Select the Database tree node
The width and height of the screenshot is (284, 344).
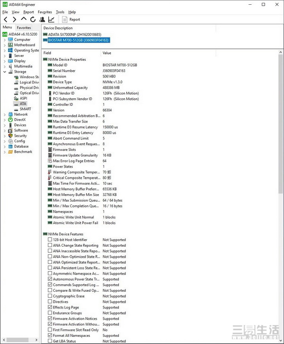[x=21, y=146]
